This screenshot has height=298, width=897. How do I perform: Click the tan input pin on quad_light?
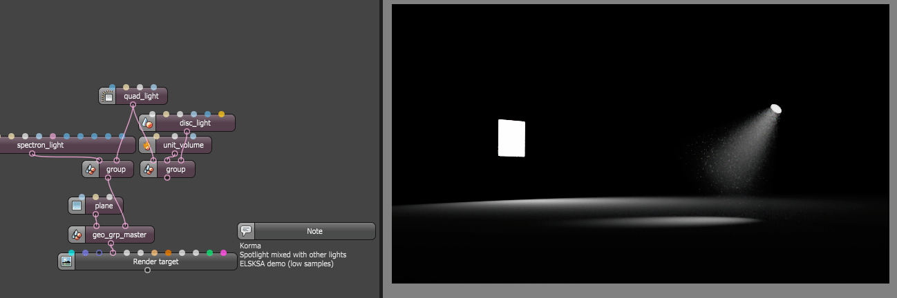pyautogui.click(x=126, y=87)
